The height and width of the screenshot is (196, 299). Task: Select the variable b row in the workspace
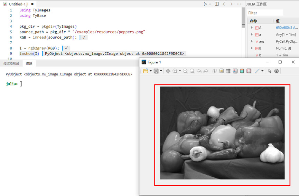(x=273, y=55)
